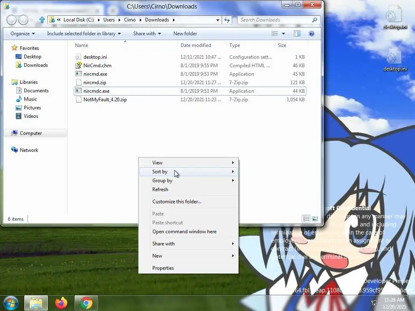The height and width of the screenshot is (311, 415).
Task: Open Firefox from the taskbar
Action: pyautogui.click(x=62, y=303)
